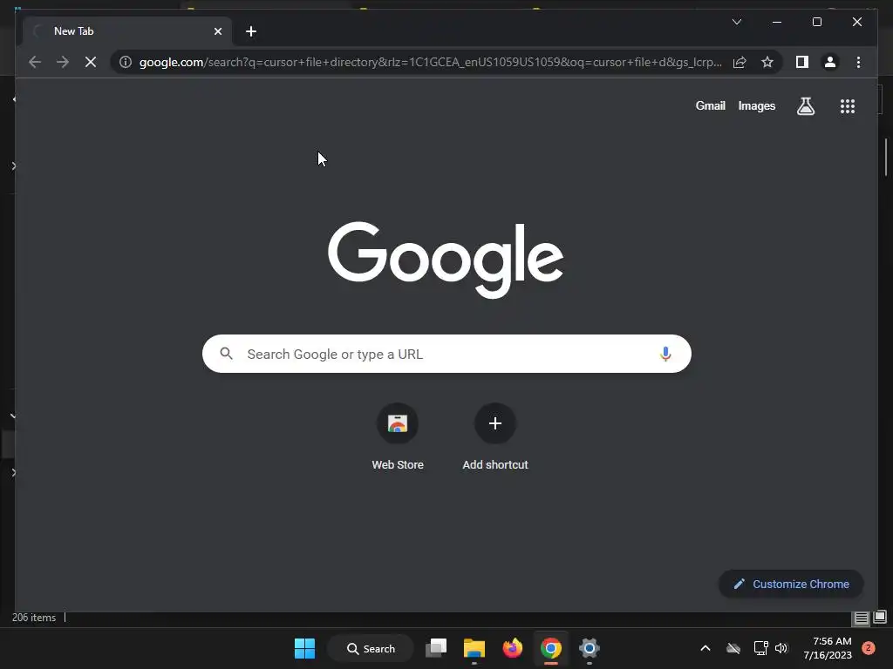Open the Web Store shortcut
Image resolution: width=893 pixels, height=669 pixels.
(x=398, y=437)
